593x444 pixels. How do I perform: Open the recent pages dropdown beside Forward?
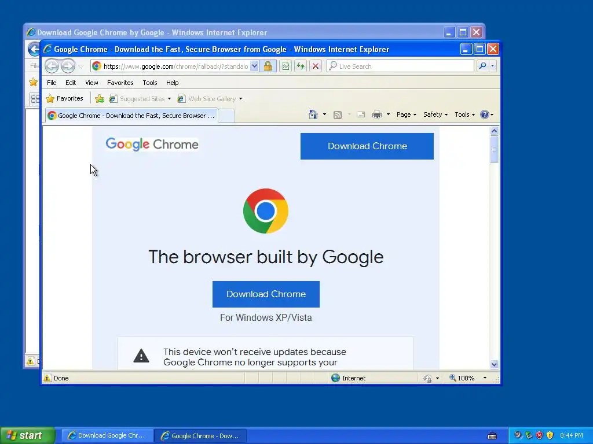[x=80, y=66]
